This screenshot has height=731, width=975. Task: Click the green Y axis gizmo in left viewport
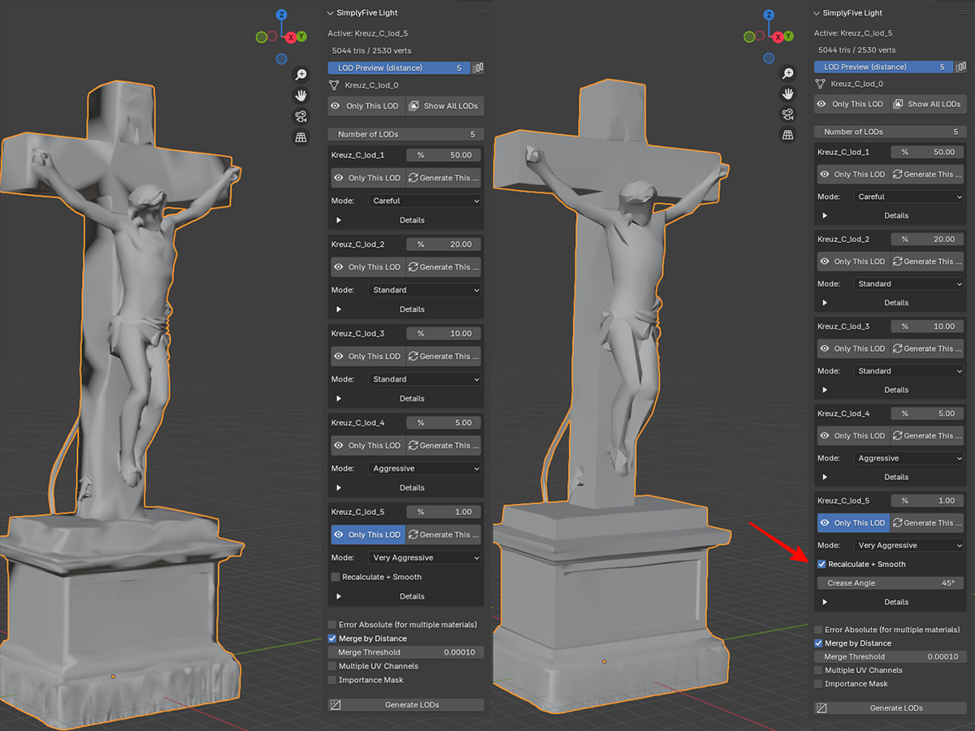301,37
